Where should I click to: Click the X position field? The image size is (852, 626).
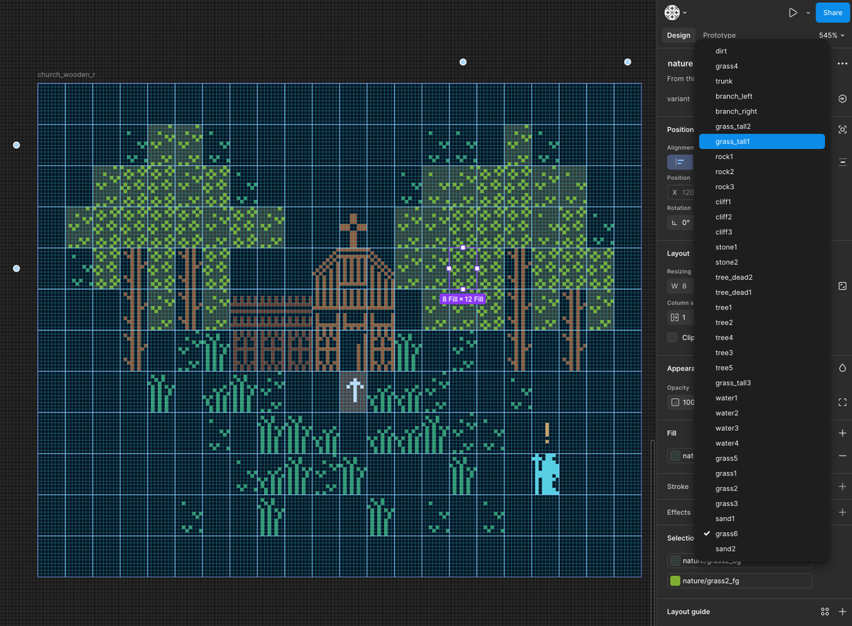[x=681, y=192]
